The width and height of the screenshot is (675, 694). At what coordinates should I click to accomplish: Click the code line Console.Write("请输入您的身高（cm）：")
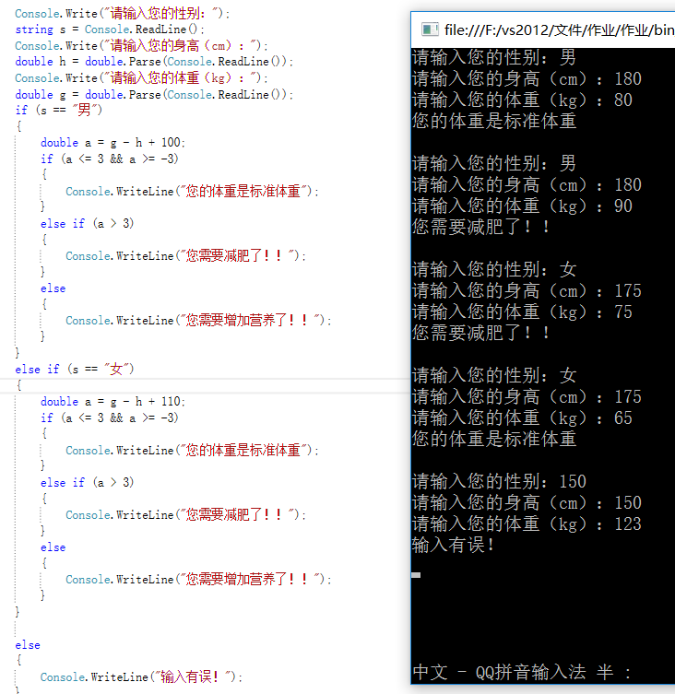pos(141,45)
